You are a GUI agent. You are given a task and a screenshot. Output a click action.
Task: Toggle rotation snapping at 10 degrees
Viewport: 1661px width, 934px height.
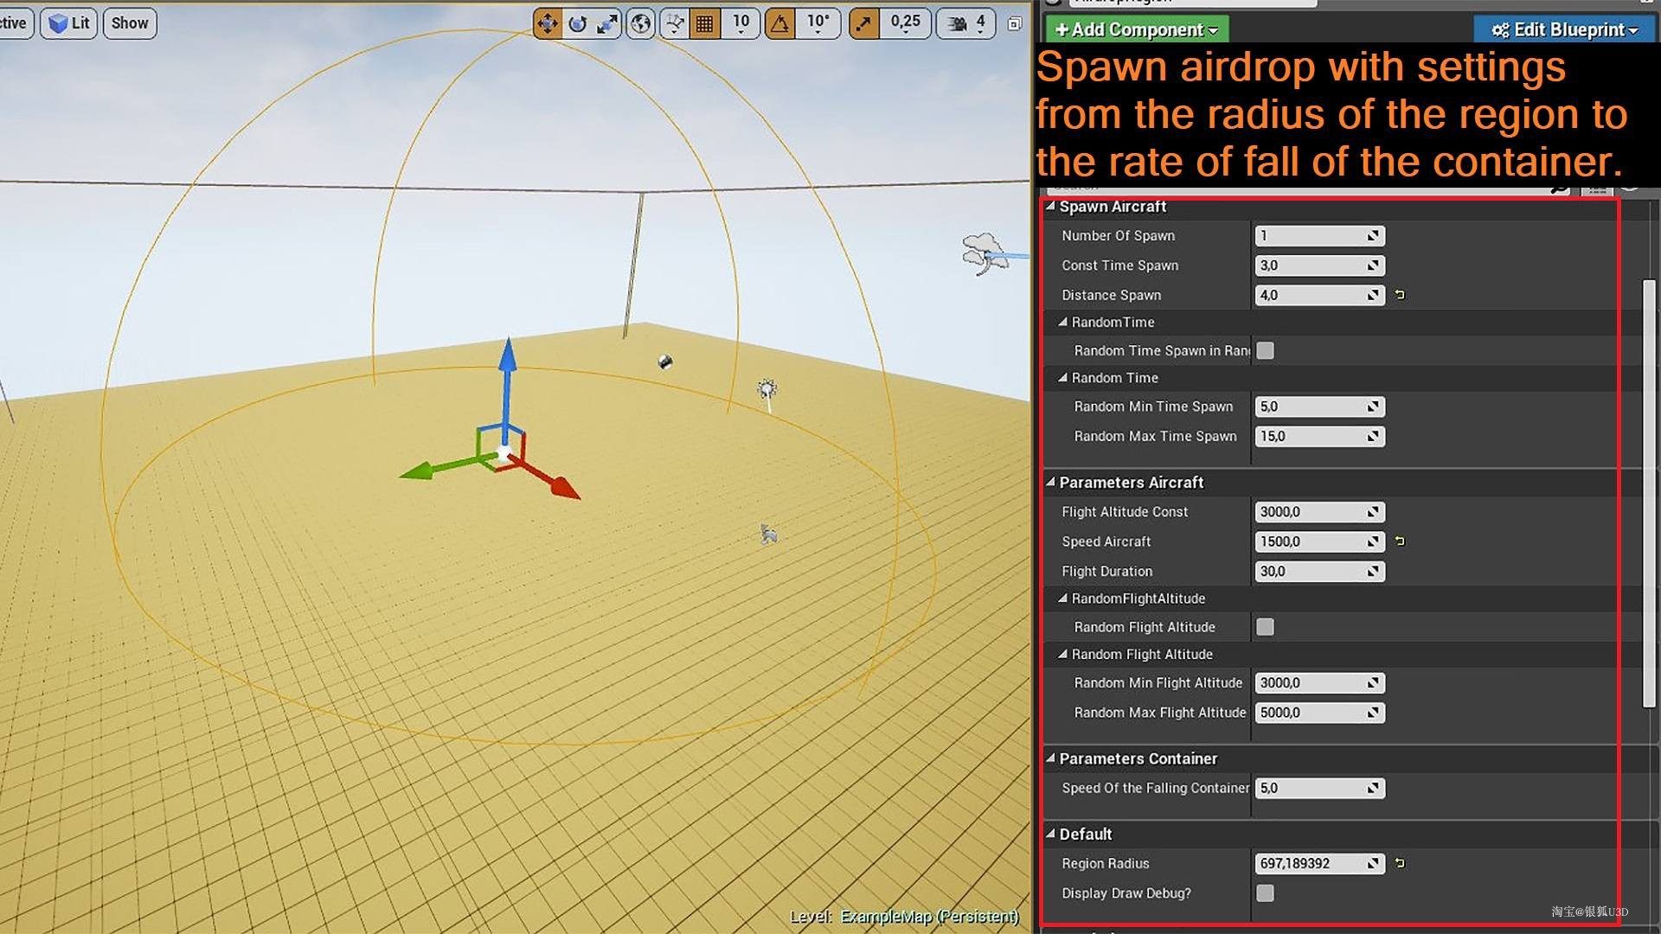779,23
